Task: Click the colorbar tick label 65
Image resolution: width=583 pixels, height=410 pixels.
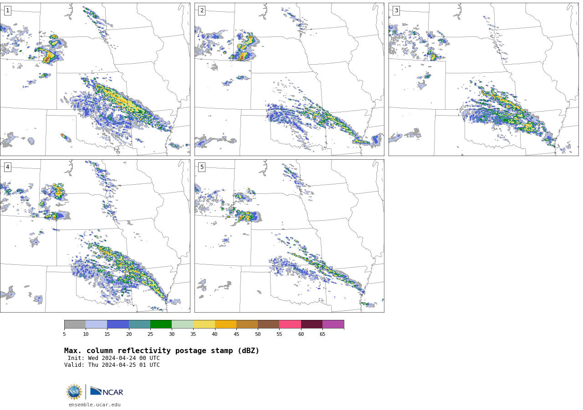Action: click(322, 334)
